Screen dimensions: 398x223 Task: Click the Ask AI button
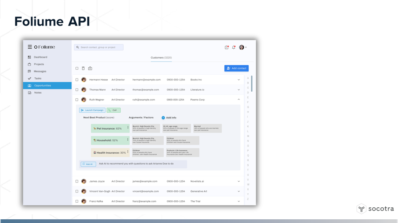point(88,164)
